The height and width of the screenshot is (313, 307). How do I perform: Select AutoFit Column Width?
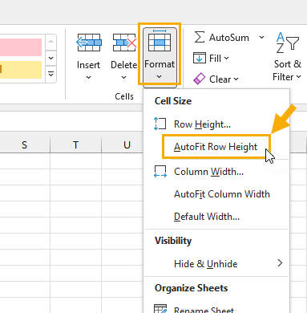(216, 194)
